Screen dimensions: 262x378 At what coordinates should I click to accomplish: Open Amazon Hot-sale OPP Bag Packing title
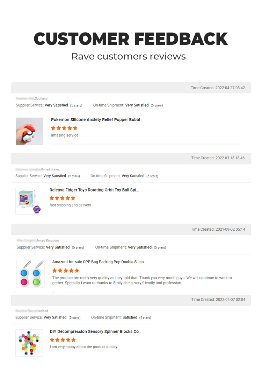(99, 262)
